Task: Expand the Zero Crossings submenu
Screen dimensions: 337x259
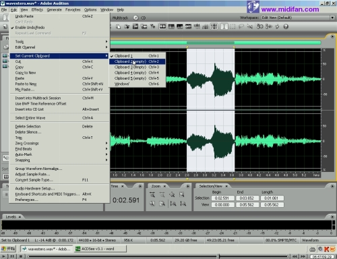Action: tap(59, 143)
